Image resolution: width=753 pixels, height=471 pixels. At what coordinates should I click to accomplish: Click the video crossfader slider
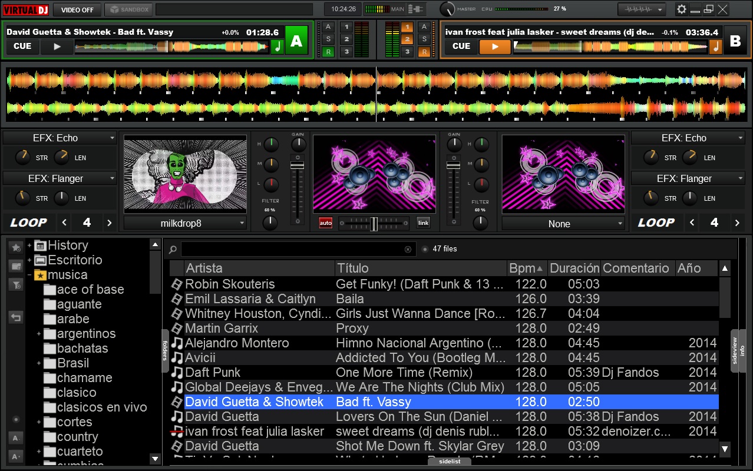point(374,223)
